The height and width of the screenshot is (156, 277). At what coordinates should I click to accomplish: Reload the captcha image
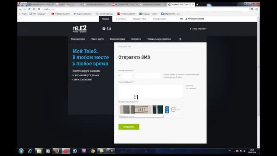[167, 107]
